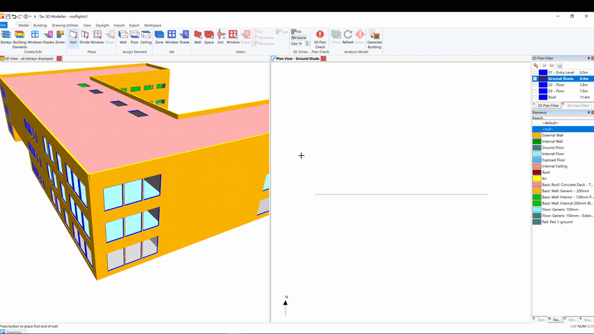Toggle the 03 - Floor checkbox

[535, 91]
